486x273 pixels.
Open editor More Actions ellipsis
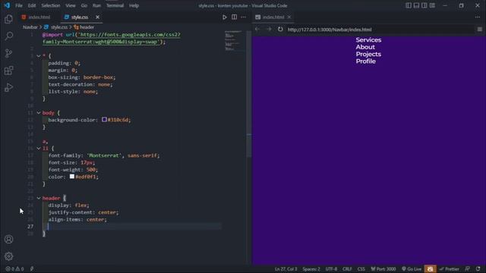[x=243, y=17]
